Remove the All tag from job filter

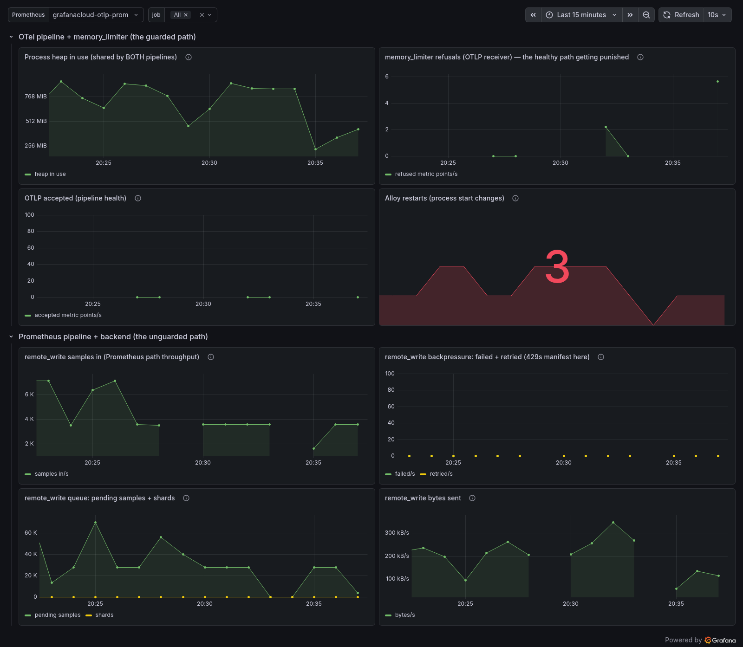[x=186, y=15]
